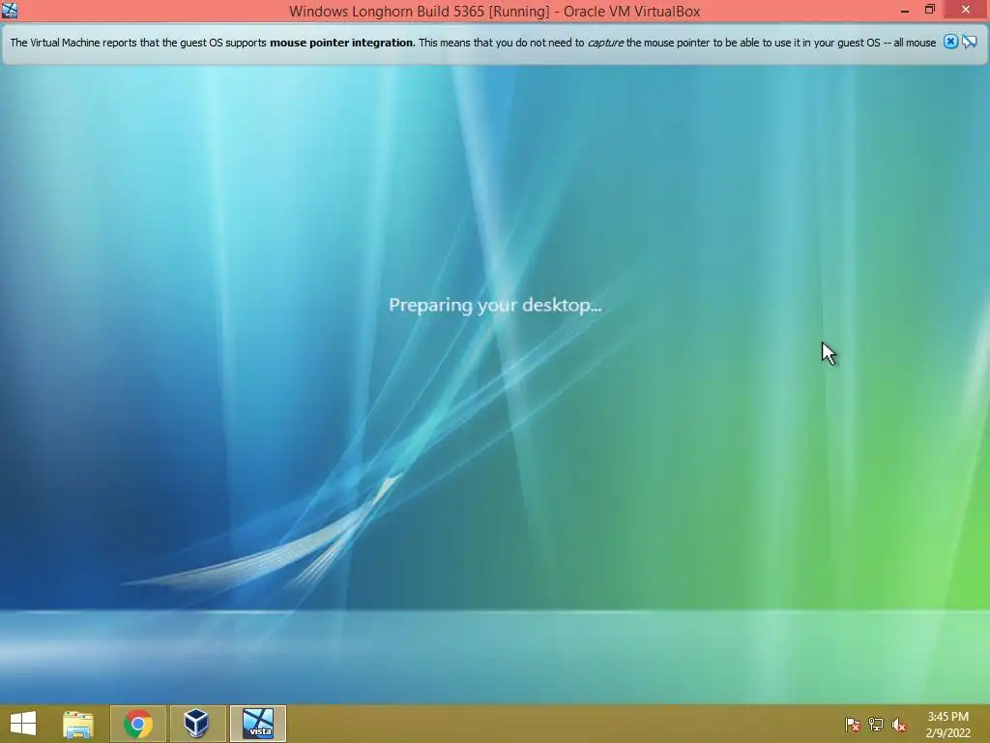Close the VirtualBox VM window
The width and height of the screenshot is (990, 743).
966,10
